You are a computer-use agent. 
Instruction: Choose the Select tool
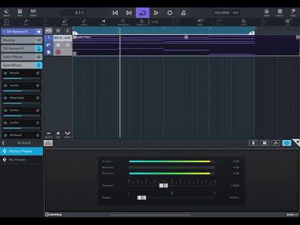coord(6,22)
